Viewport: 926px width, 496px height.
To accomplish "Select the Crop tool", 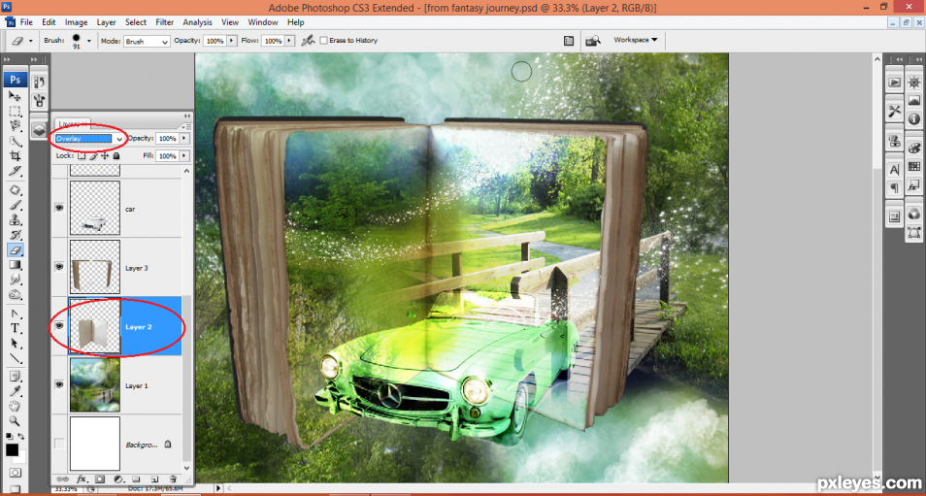I will click(15, 156).
